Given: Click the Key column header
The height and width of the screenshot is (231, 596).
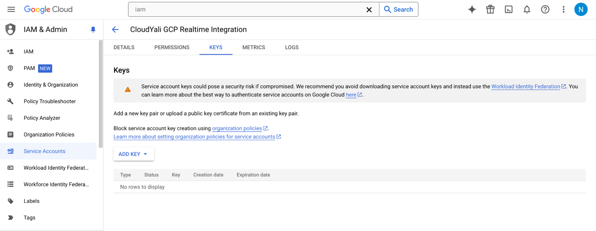Looking at the screenshot, I should [176, 175].
